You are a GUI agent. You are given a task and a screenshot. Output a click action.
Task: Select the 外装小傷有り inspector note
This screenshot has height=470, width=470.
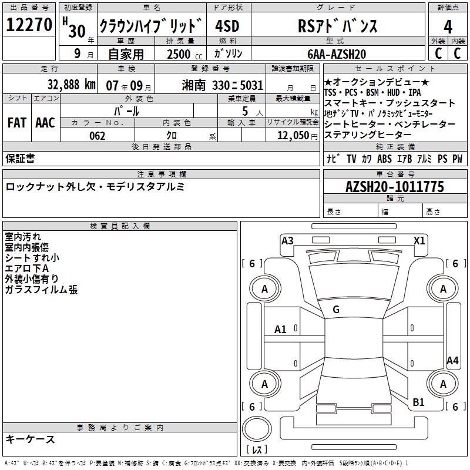click(32, 278)
